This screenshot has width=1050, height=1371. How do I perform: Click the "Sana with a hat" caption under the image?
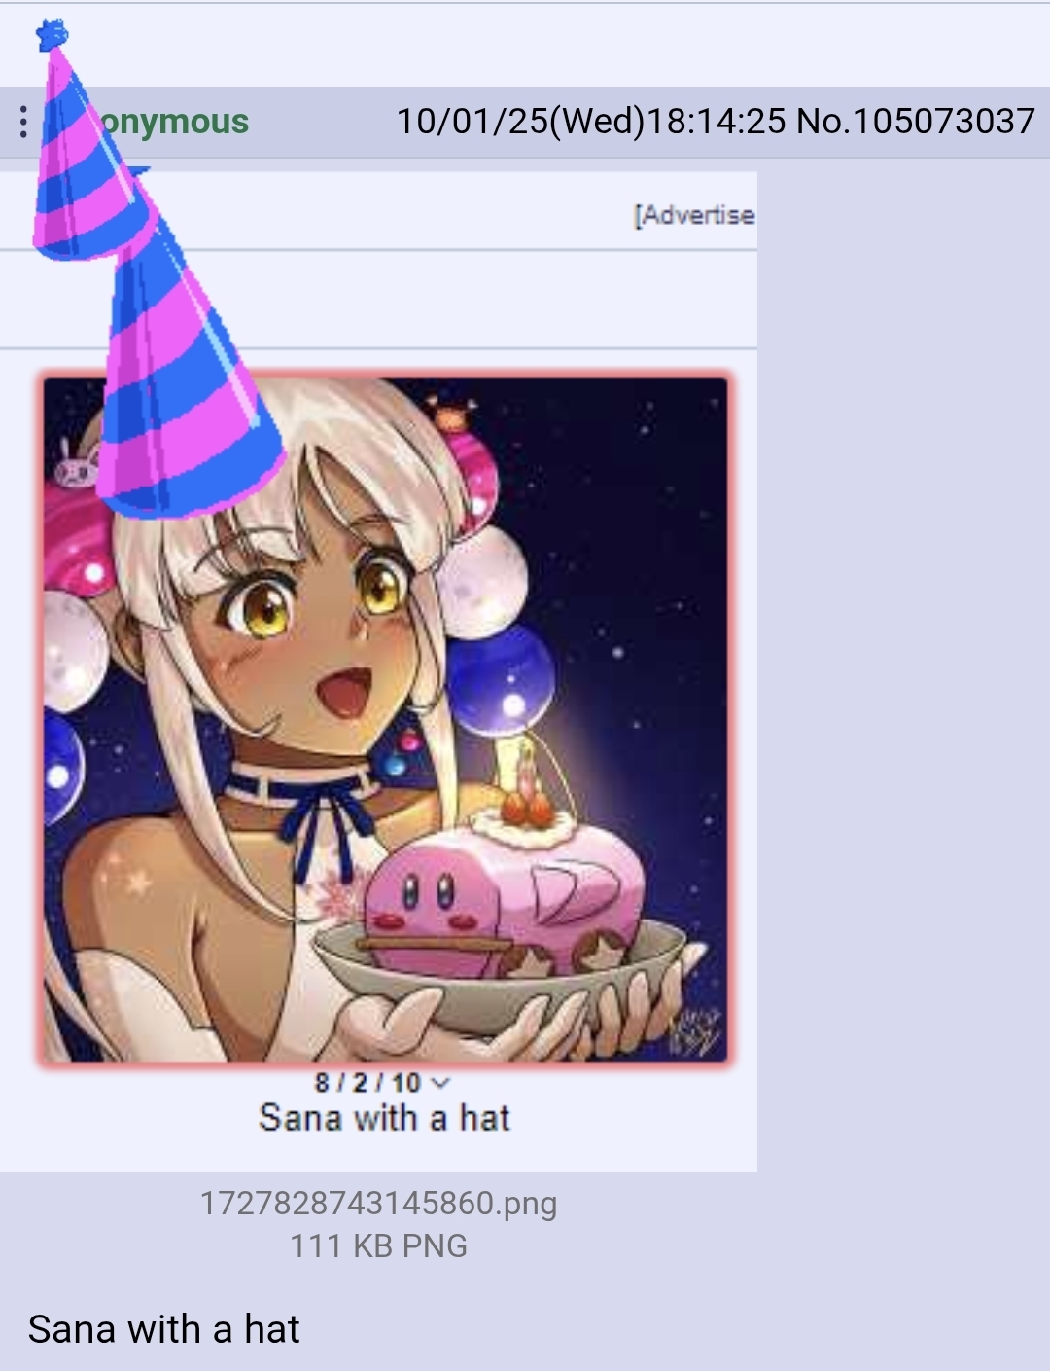384,1118
